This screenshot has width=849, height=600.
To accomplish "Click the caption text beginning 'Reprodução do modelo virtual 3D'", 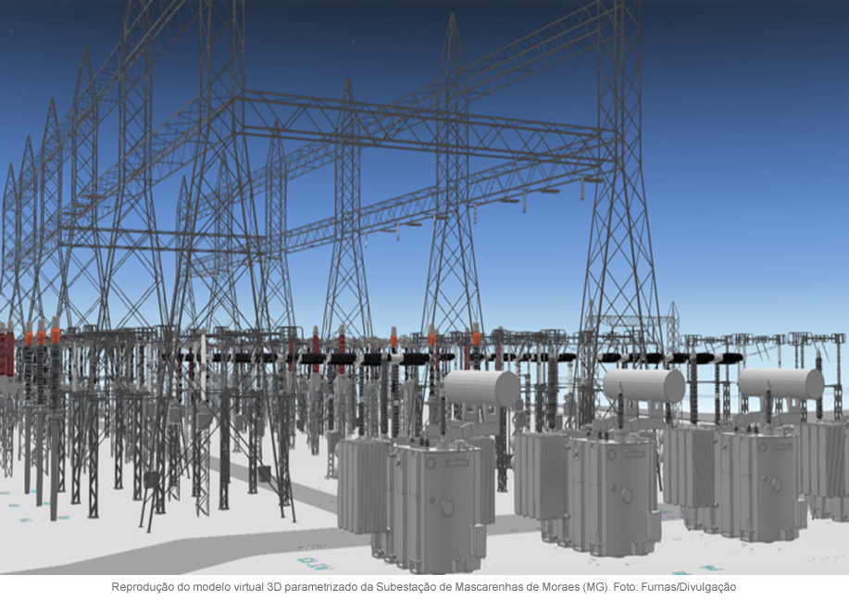I will coord(424,587).
